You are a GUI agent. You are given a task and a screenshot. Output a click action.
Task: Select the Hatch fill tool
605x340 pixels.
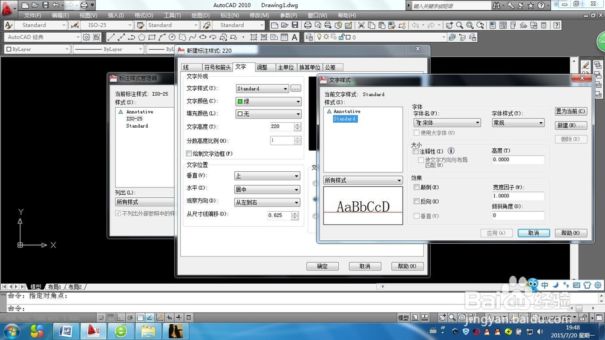[253, 37]
